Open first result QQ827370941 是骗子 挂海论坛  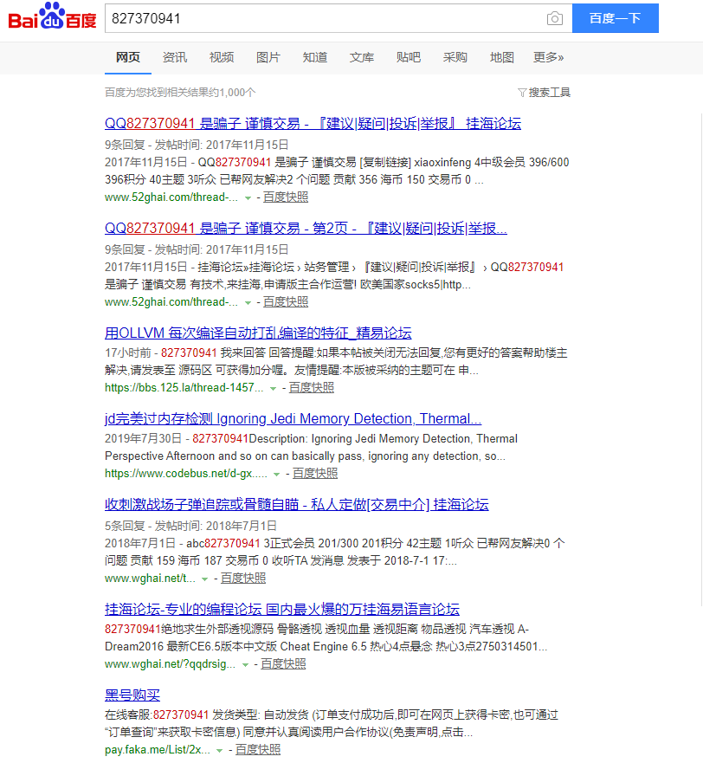[313, 124]
